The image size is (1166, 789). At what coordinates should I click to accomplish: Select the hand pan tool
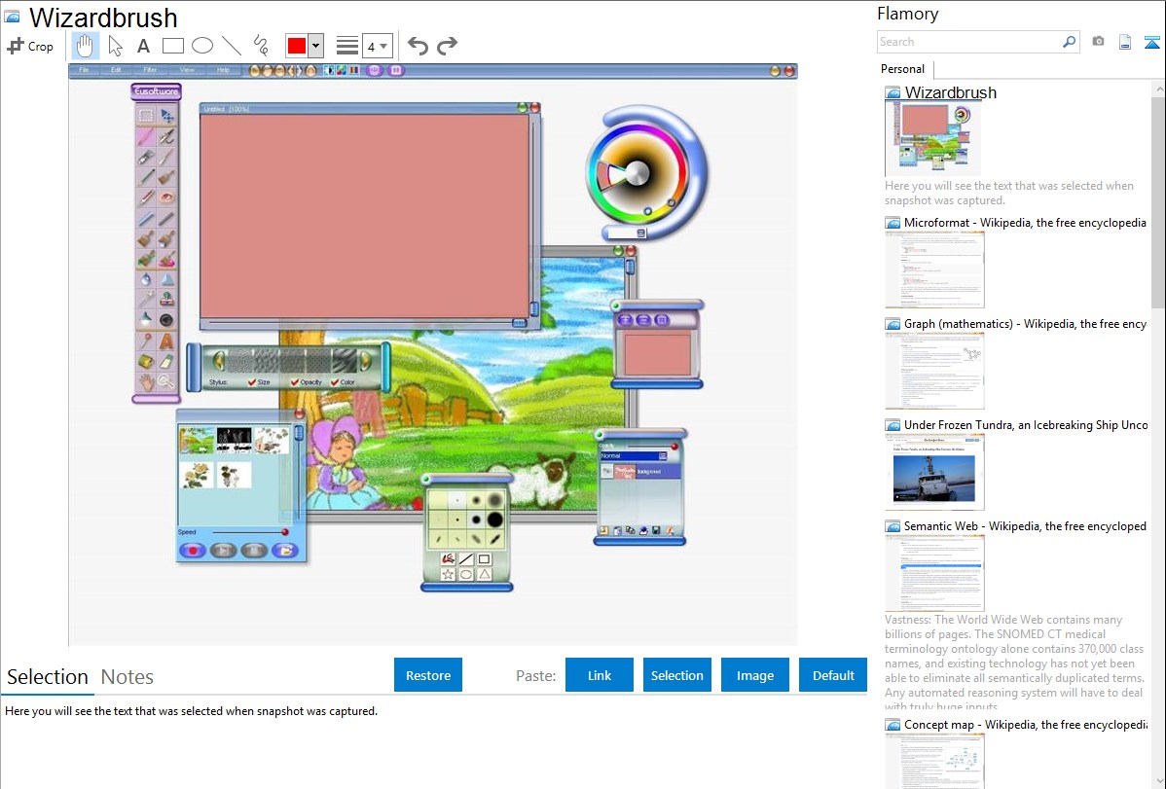pyautogui.click(x=86, y=46)
